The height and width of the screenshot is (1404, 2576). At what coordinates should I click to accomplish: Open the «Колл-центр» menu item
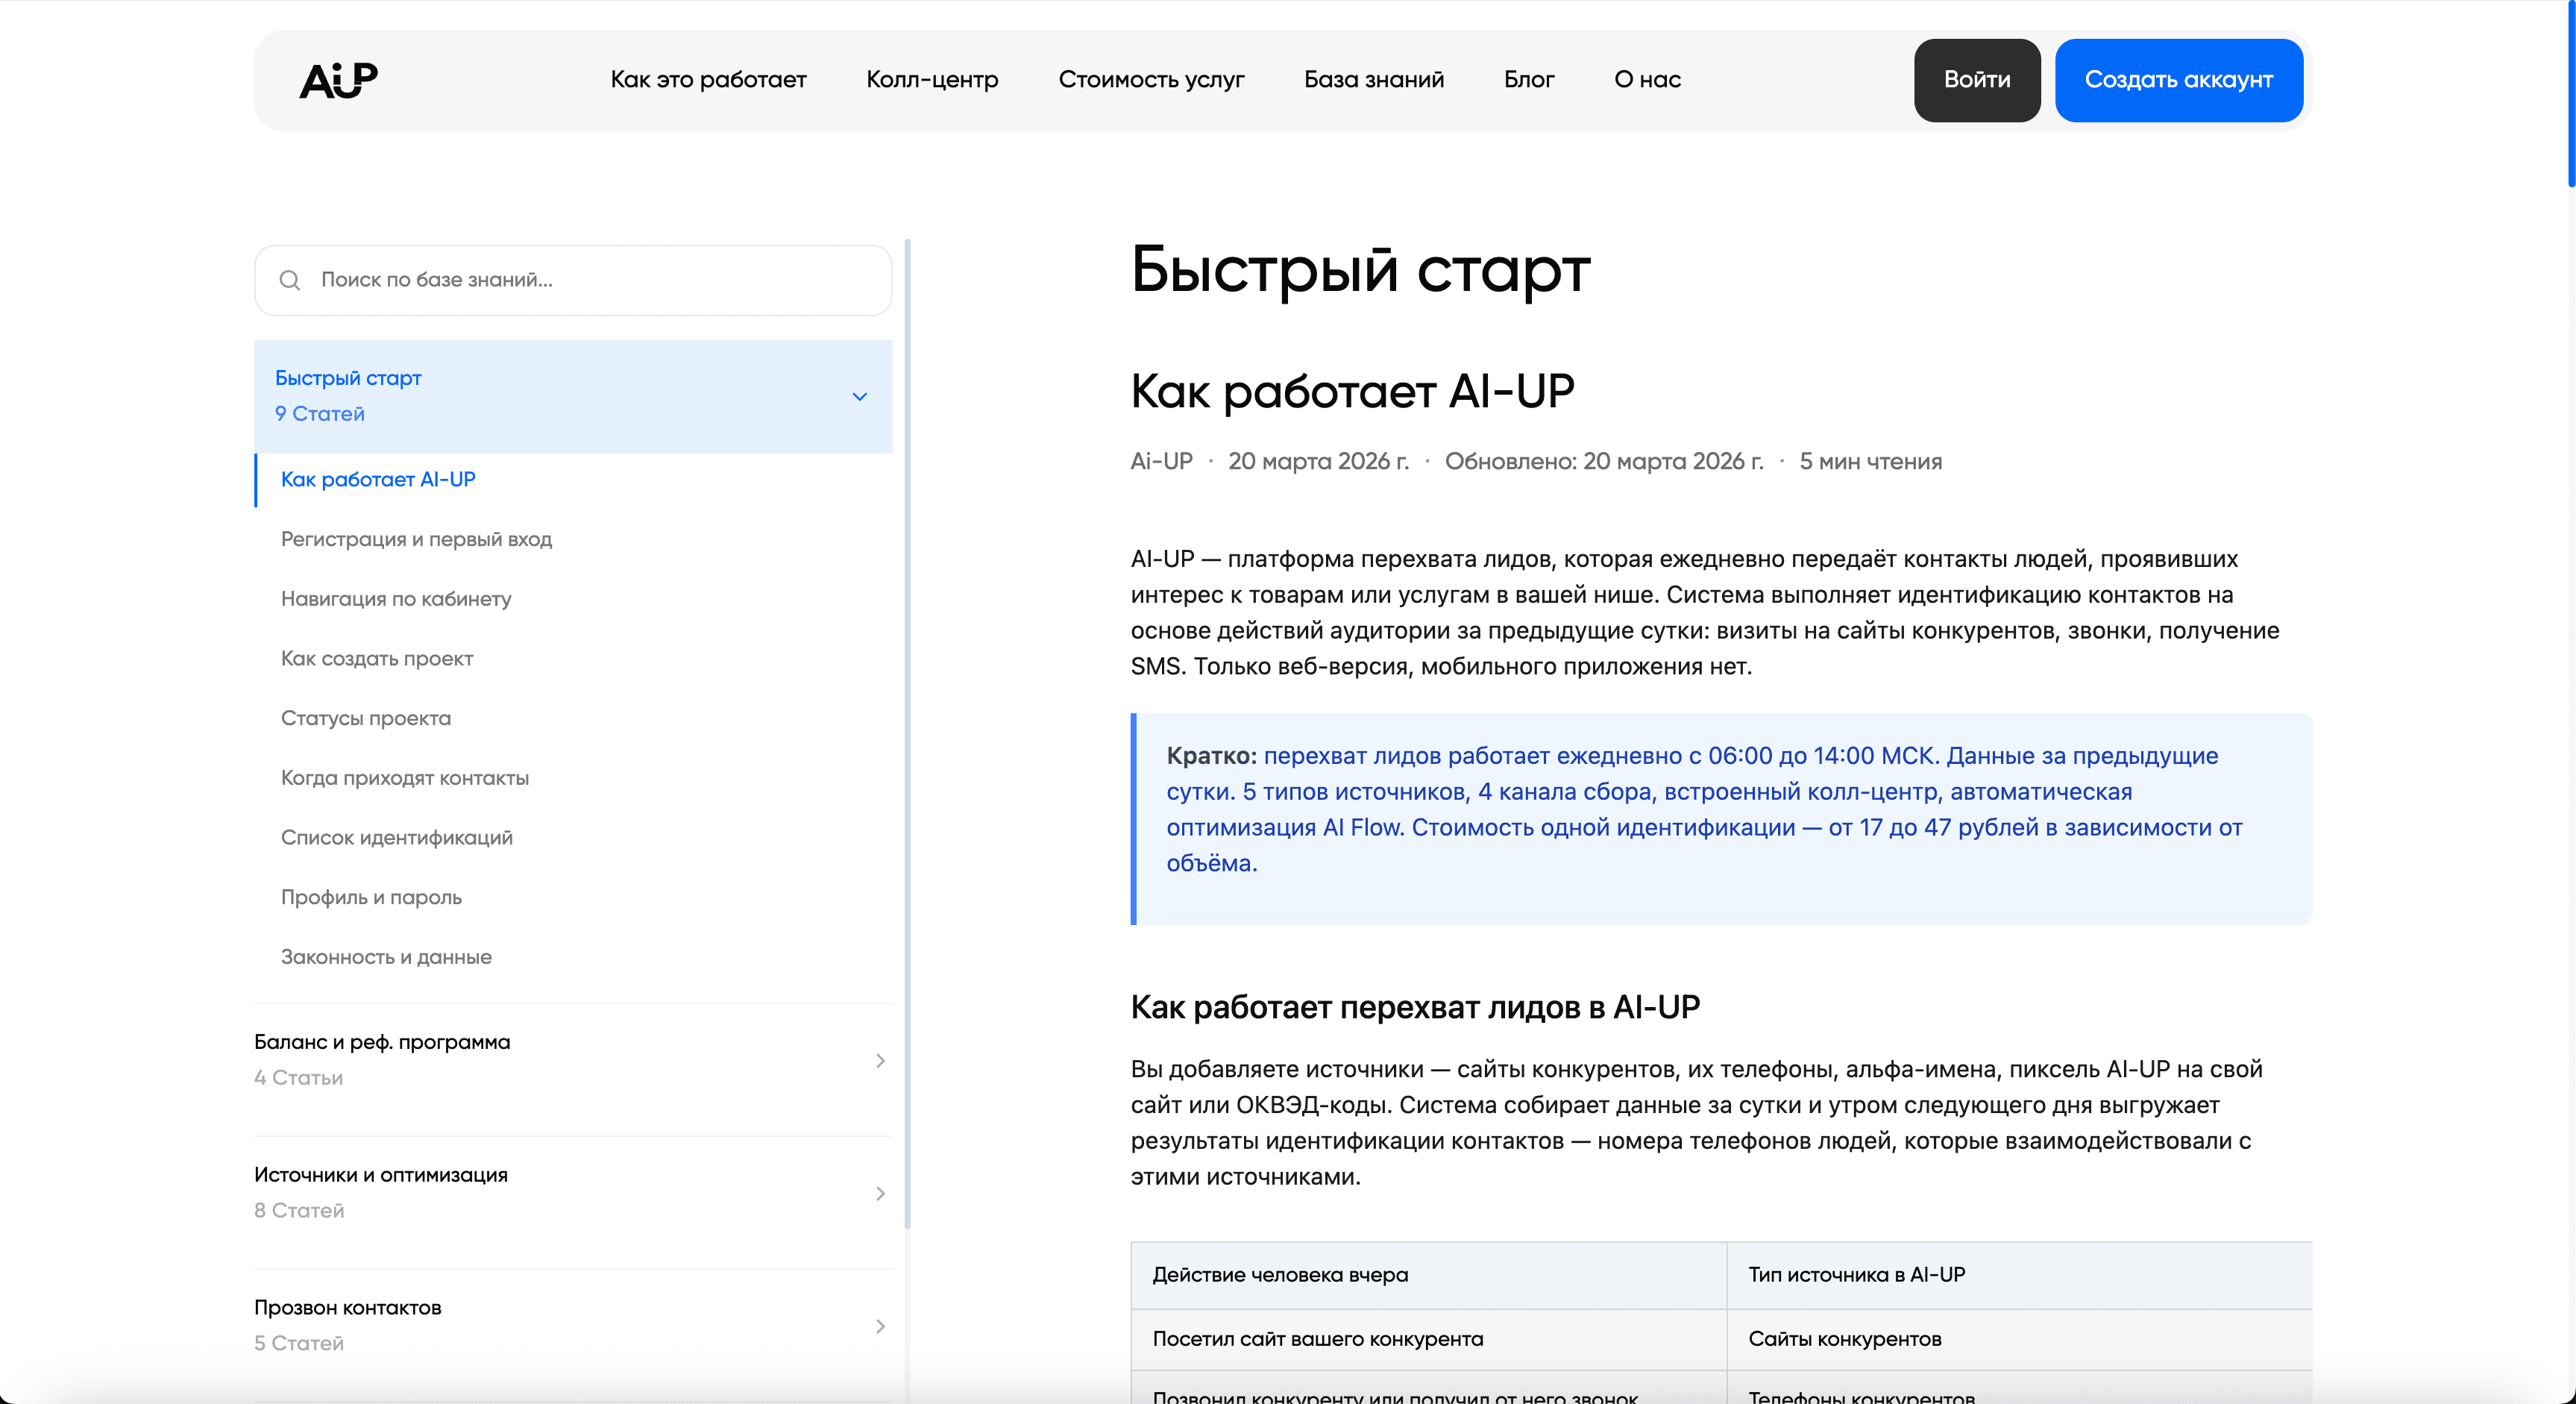pos(932,80)
